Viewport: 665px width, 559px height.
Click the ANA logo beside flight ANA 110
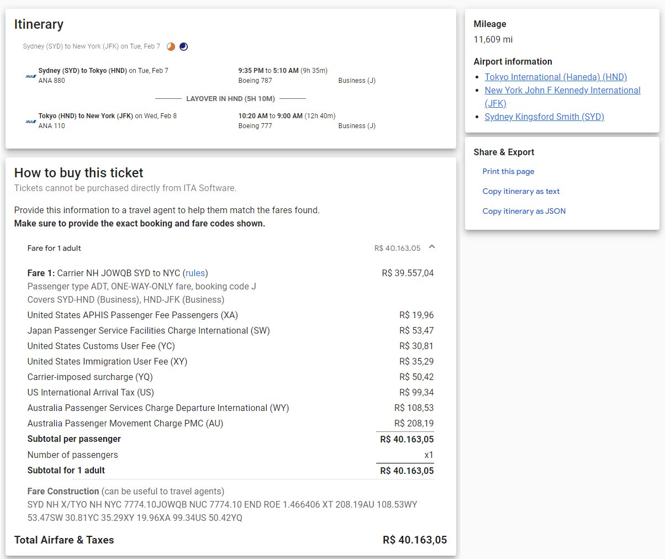coord(30,122)
